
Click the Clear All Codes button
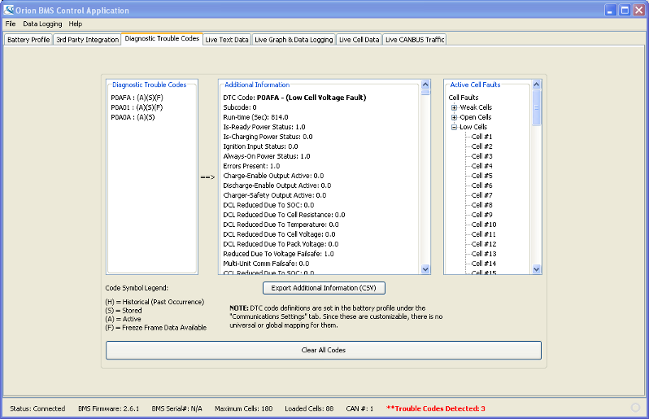(x=324, y=351)
